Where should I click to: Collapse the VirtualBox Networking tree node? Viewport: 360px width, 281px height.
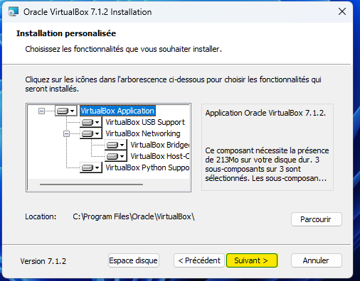[x=66, y=134]
